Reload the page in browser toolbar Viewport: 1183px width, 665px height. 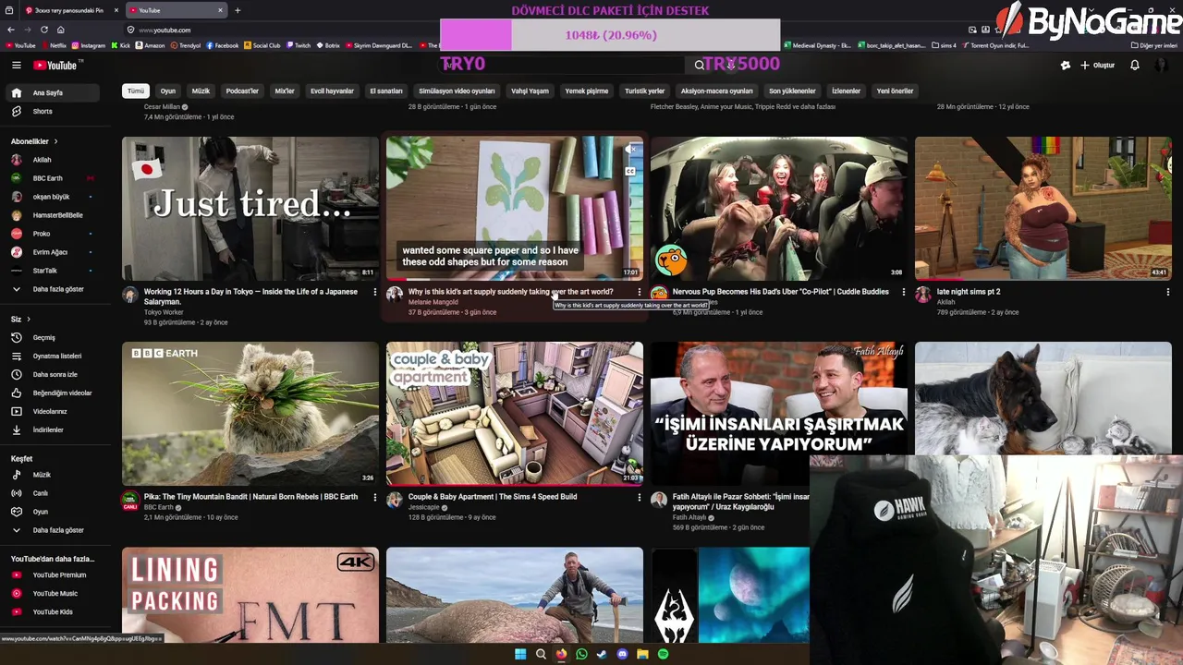tap(43, 30)
